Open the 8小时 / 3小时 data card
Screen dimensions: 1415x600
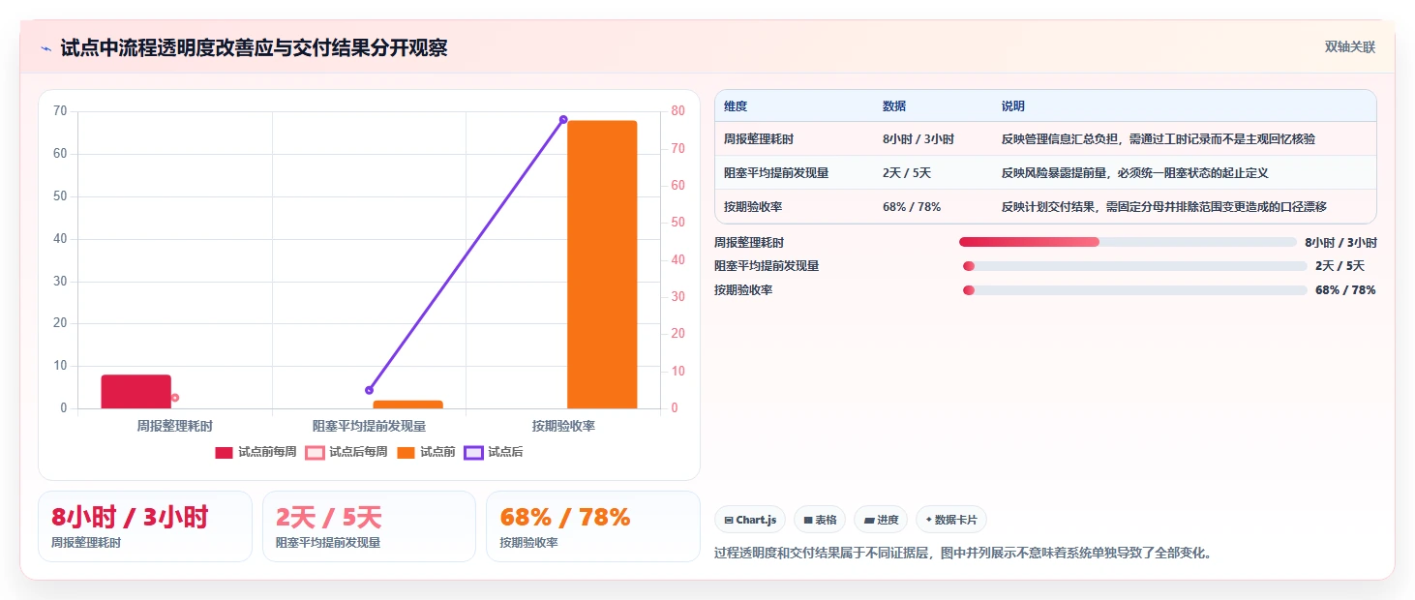[145, 525]
